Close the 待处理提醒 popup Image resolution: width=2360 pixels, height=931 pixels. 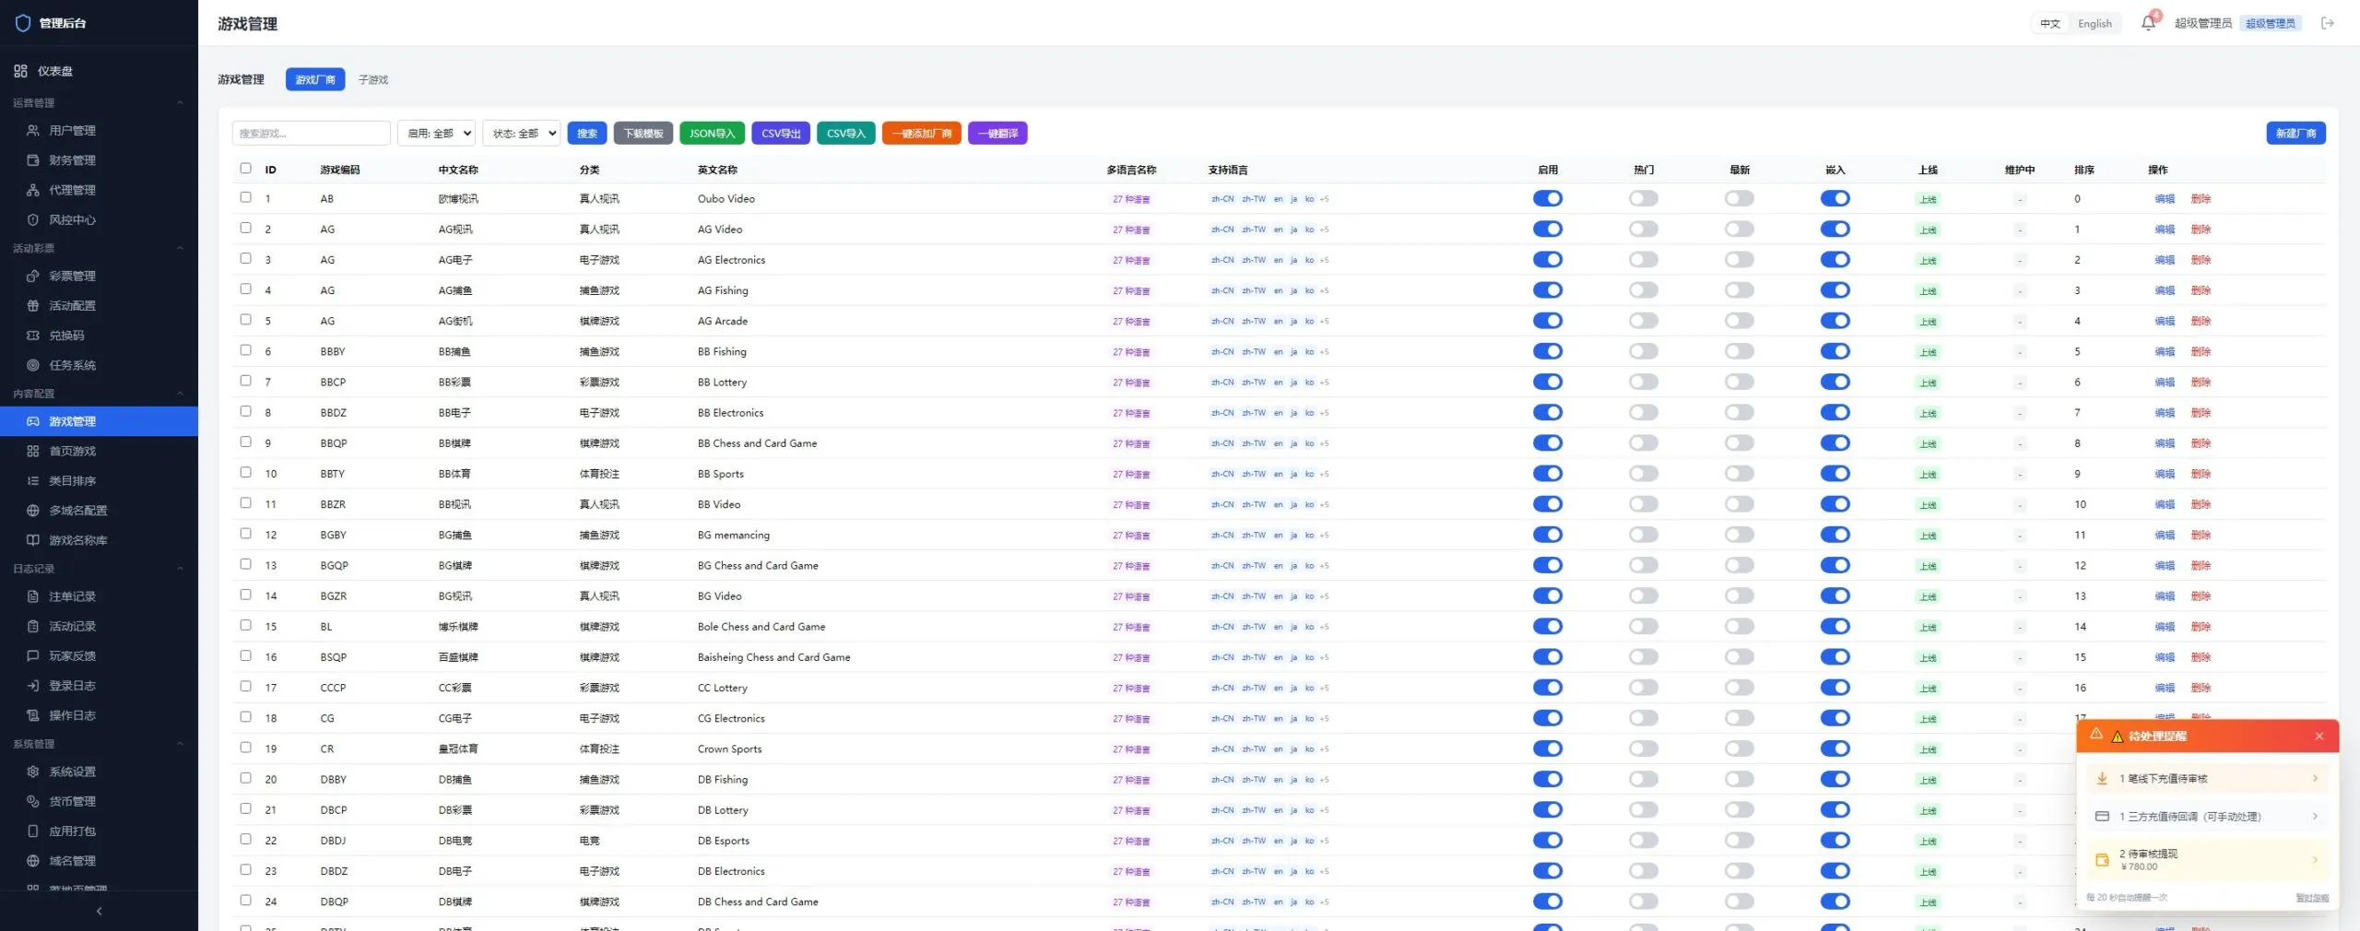click(x=2319, y=736)
